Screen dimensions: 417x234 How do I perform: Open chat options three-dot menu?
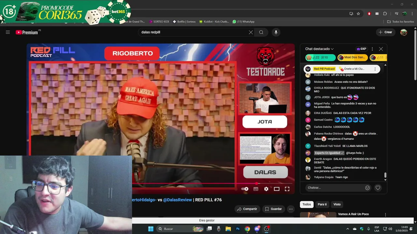click(x=372, y=49)
